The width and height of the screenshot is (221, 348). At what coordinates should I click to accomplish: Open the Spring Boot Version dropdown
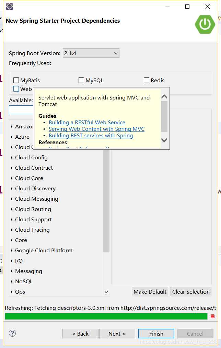click(x=91, y=53)
